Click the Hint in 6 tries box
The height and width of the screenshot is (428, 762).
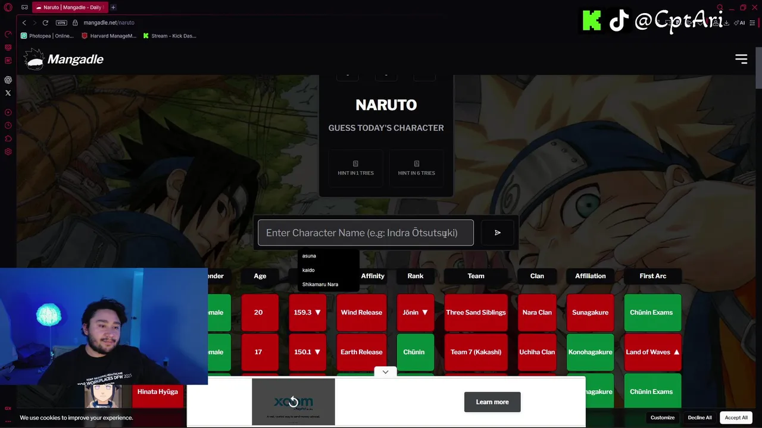point(416,168)
